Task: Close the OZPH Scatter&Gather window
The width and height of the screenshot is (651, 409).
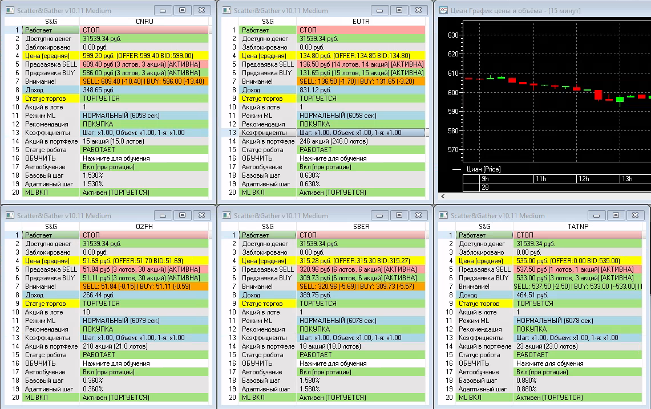Action: coord(202,215)
